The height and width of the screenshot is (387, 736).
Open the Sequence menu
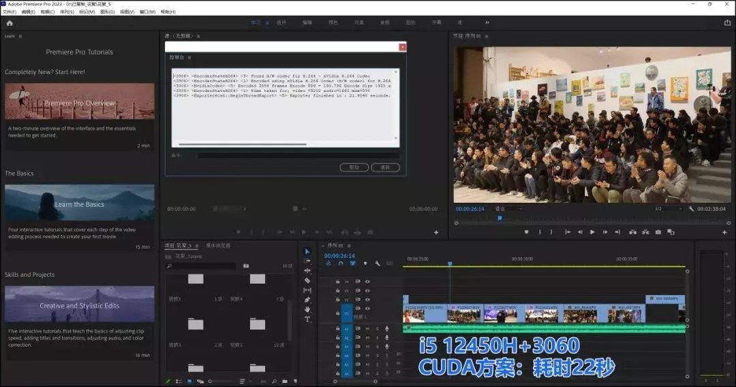pyautogui.click(x=67, y=12)
